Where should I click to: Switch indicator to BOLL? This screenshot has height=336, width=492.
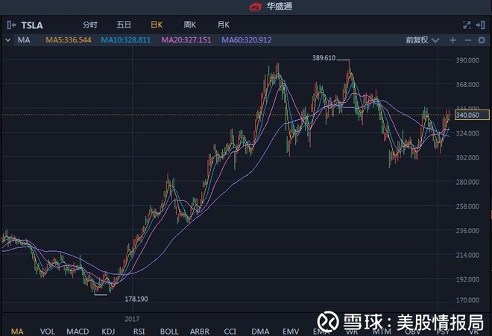coord(169,330)
